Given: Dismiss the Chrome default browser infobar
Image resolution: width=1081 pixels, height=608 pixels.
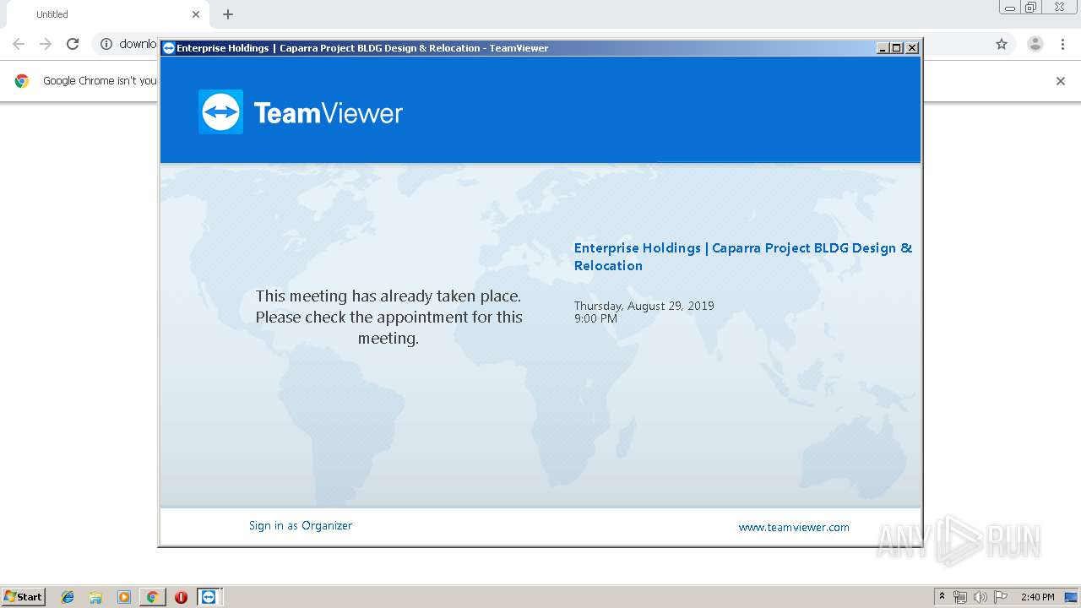Looking at the screenshot, I should [1061, 81].
